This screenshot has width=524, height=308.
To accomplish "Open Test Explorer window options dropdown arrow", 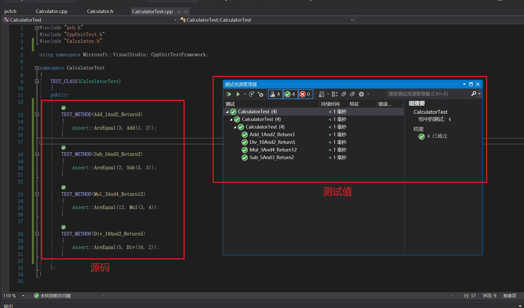I will point(464,84).
